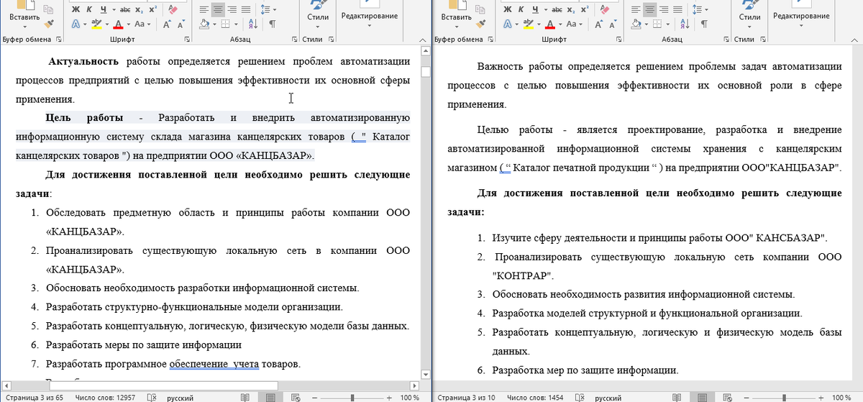
Task: Click zoom in plus, left status bar
Action: point(389,397)
